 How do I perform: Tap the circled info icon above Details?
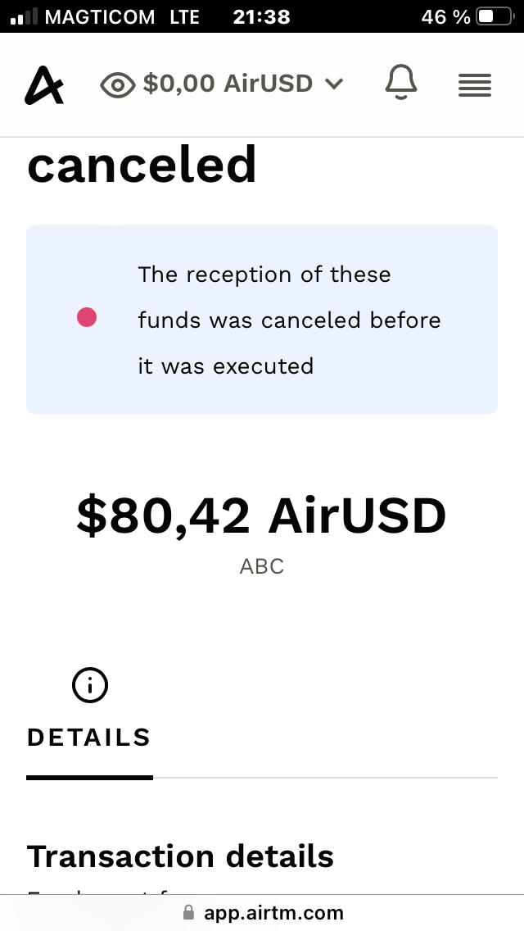(90, 685)
